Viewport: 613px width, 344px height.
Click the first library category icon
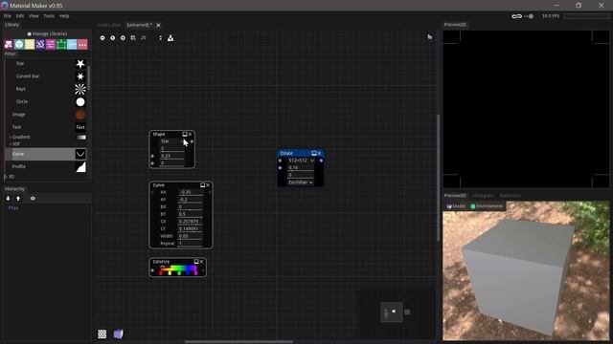pyautogui.click(x=9, y=45)
